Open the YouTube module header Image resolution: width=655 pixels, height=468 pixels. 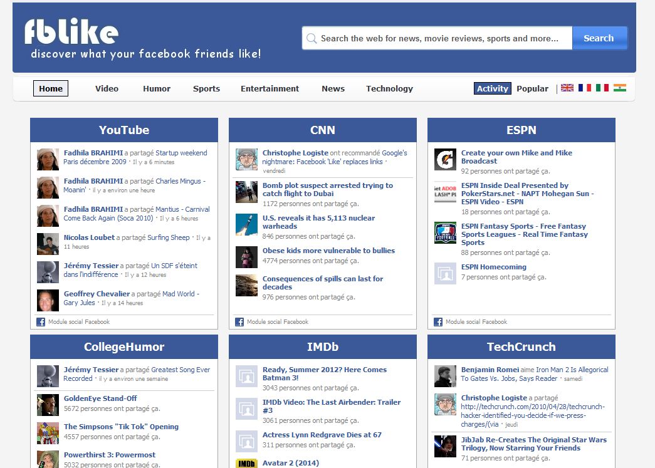point(124,130)
